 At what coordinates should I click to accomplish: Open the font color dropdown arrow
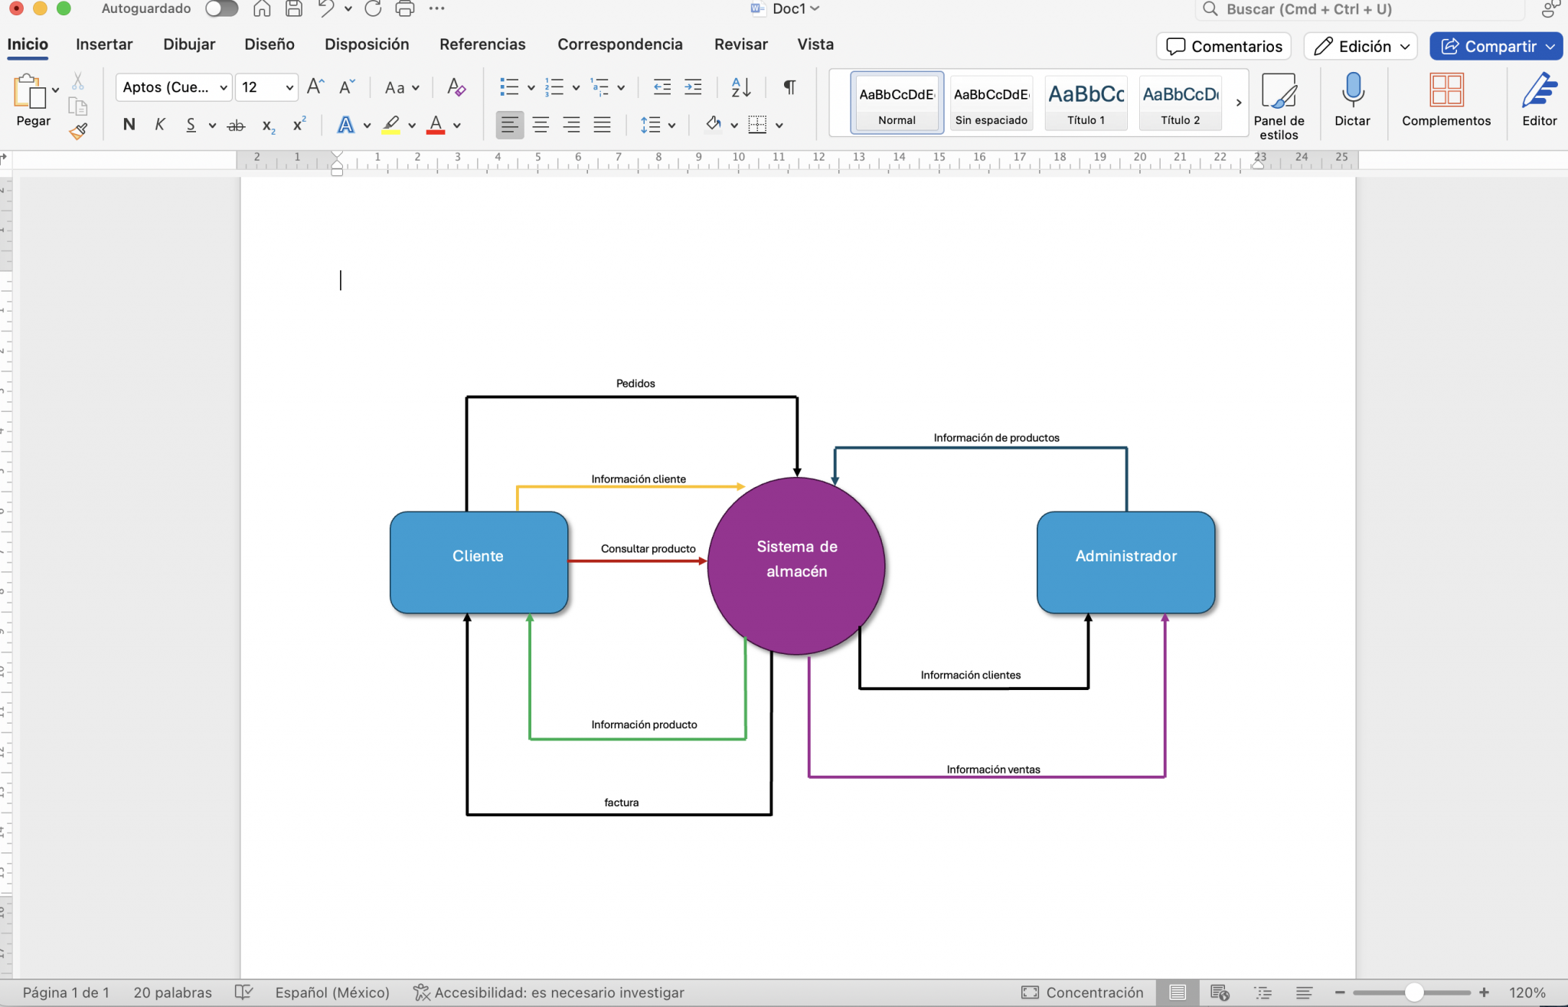click(457, 126)
